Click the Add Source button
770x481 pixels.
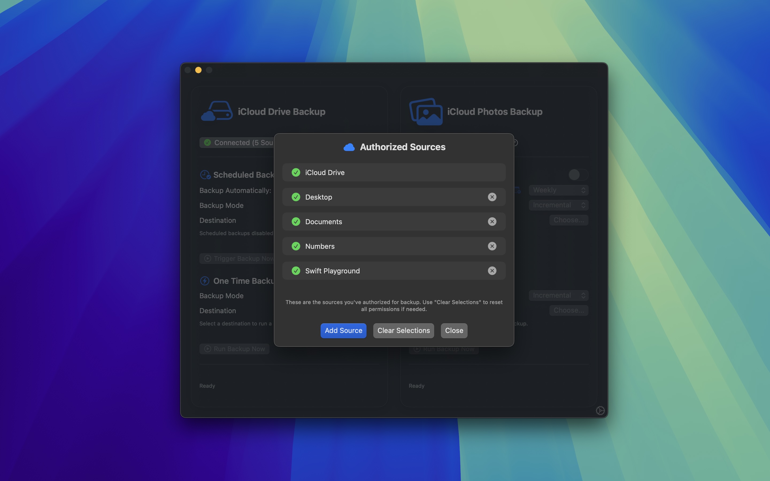coord(343,331)
